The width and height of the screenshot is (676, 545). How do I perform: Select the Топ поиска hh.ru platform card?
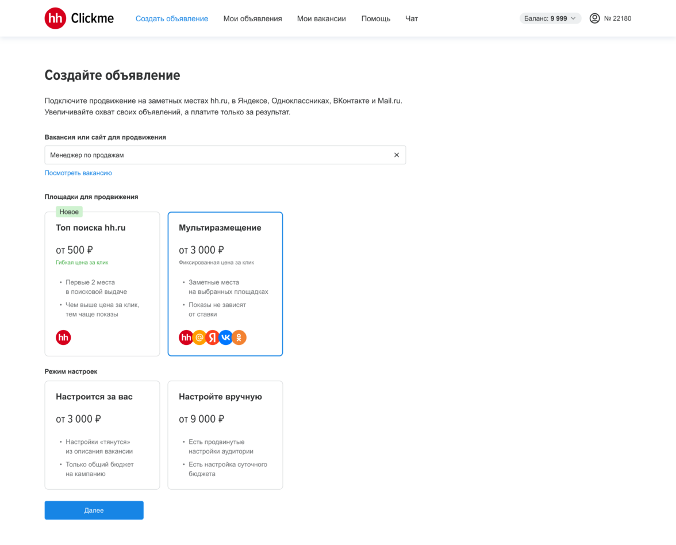pos(102,284)
